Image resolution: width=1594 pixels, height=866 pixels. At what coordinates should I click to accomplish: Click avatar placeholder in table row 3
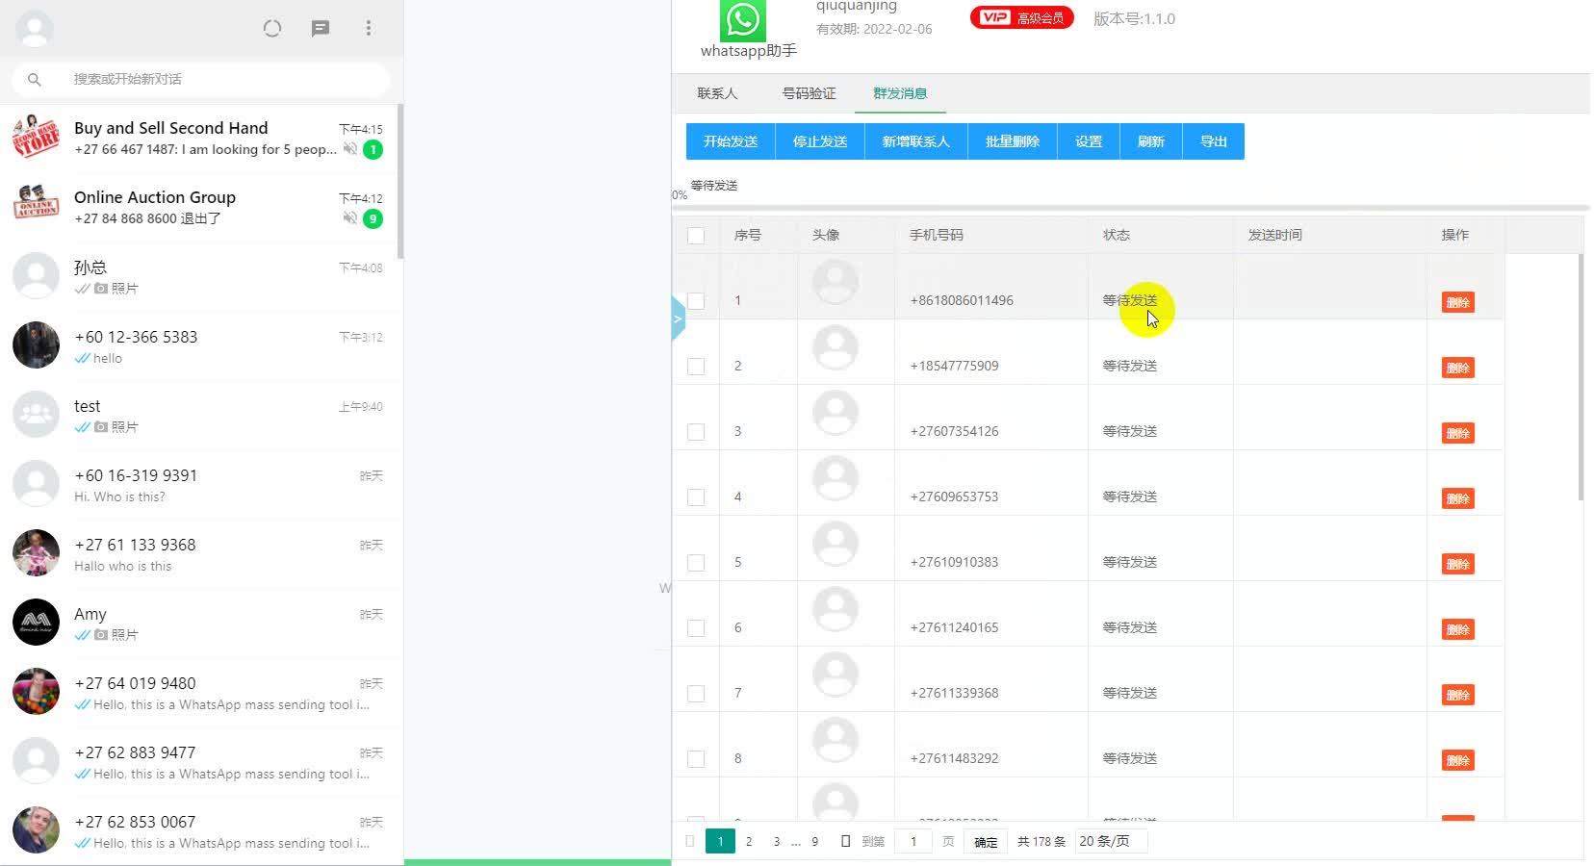(836, 413)
